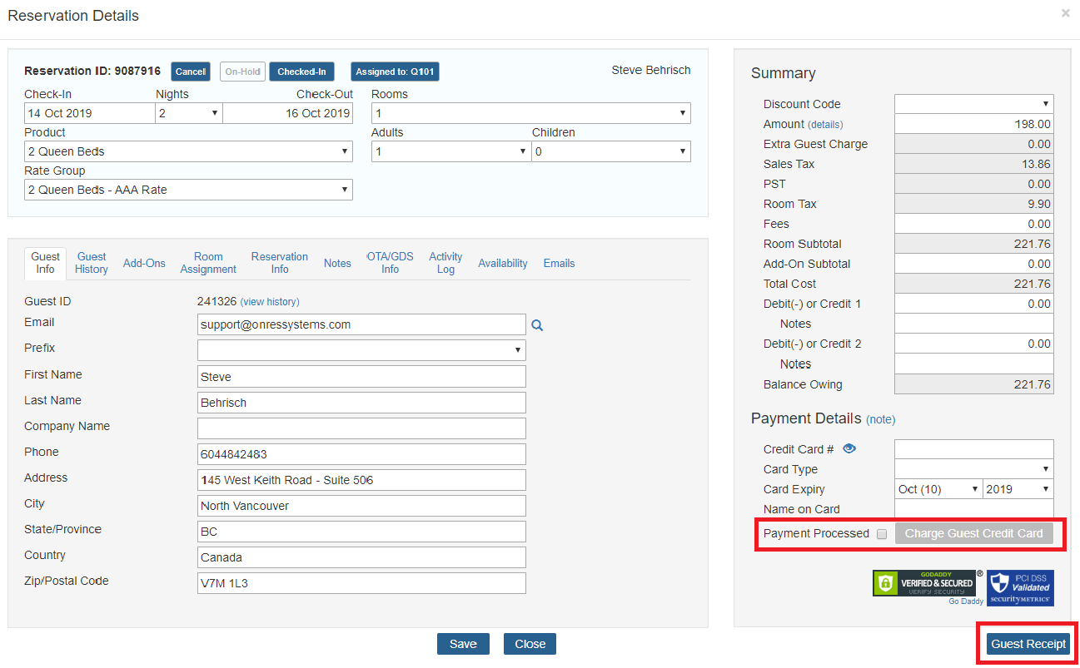1080x668 pixels.
Task: Open the Activity Log tab
Action: pos(445,262)
